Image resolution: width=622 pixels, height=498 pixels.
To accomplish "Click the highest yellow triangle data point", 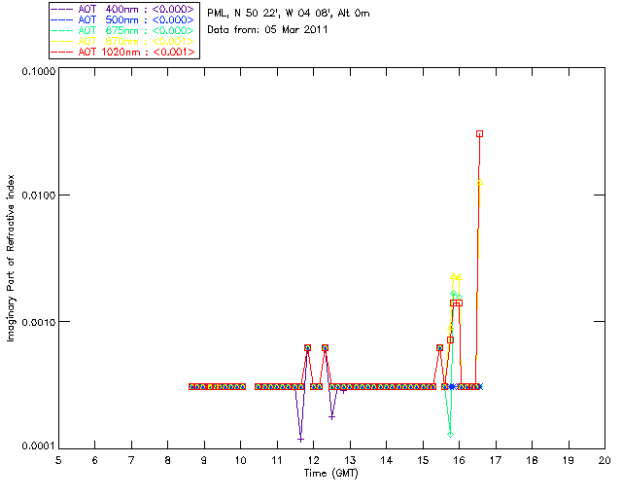I will [x=479, y=182].
